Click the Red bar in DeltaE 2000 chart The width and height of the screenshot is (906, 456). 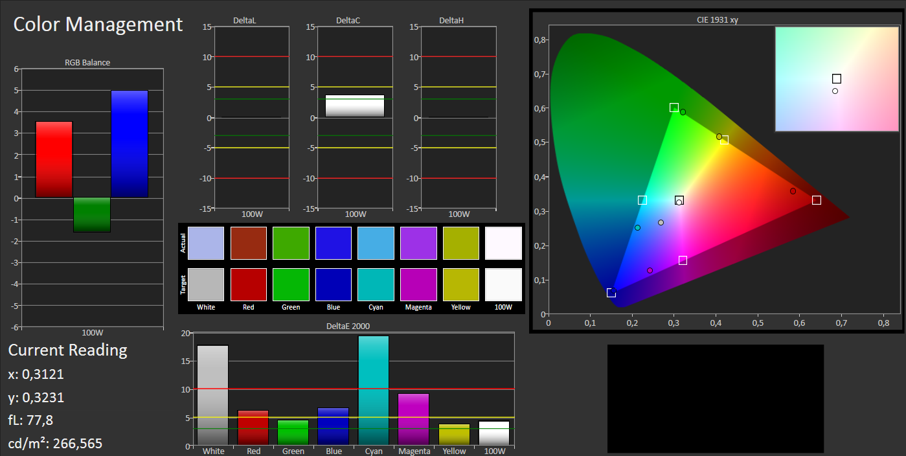pos(253,427)
